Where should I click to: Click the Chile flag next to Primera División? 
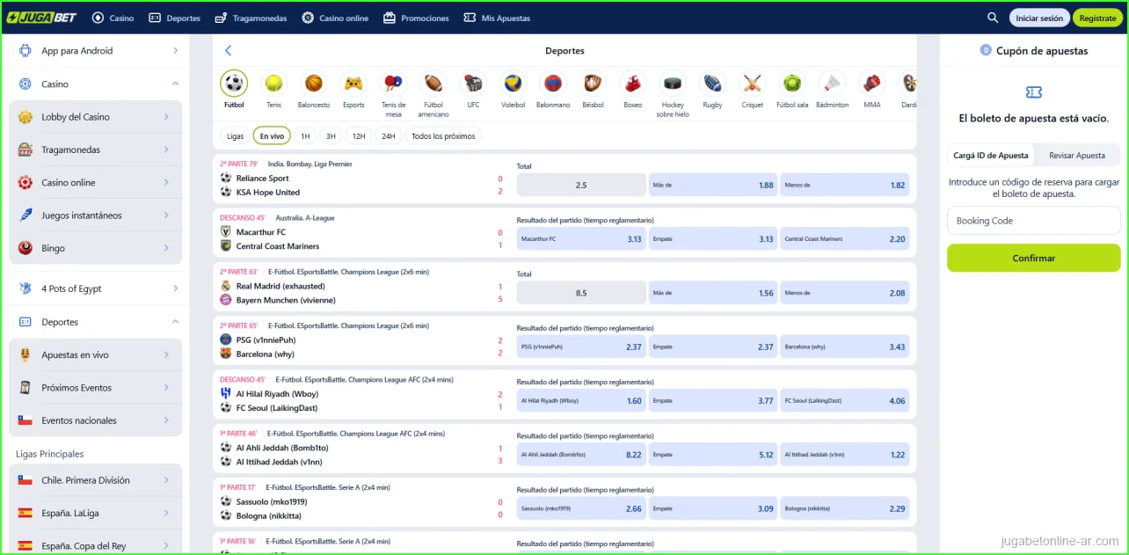point(25,480)
